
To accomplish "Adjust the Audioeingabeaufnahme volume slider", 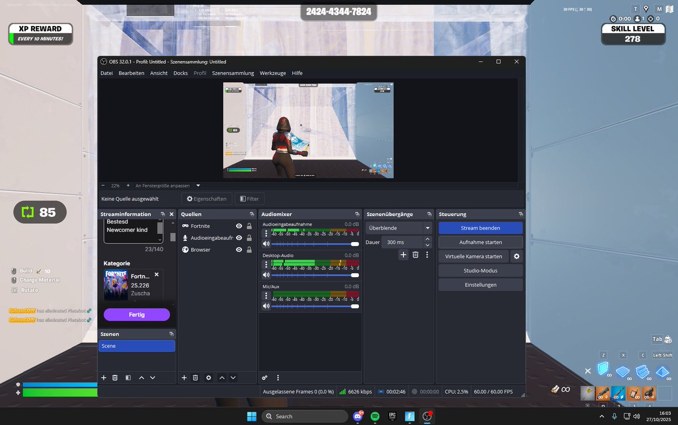I will [x=315, y=244].
